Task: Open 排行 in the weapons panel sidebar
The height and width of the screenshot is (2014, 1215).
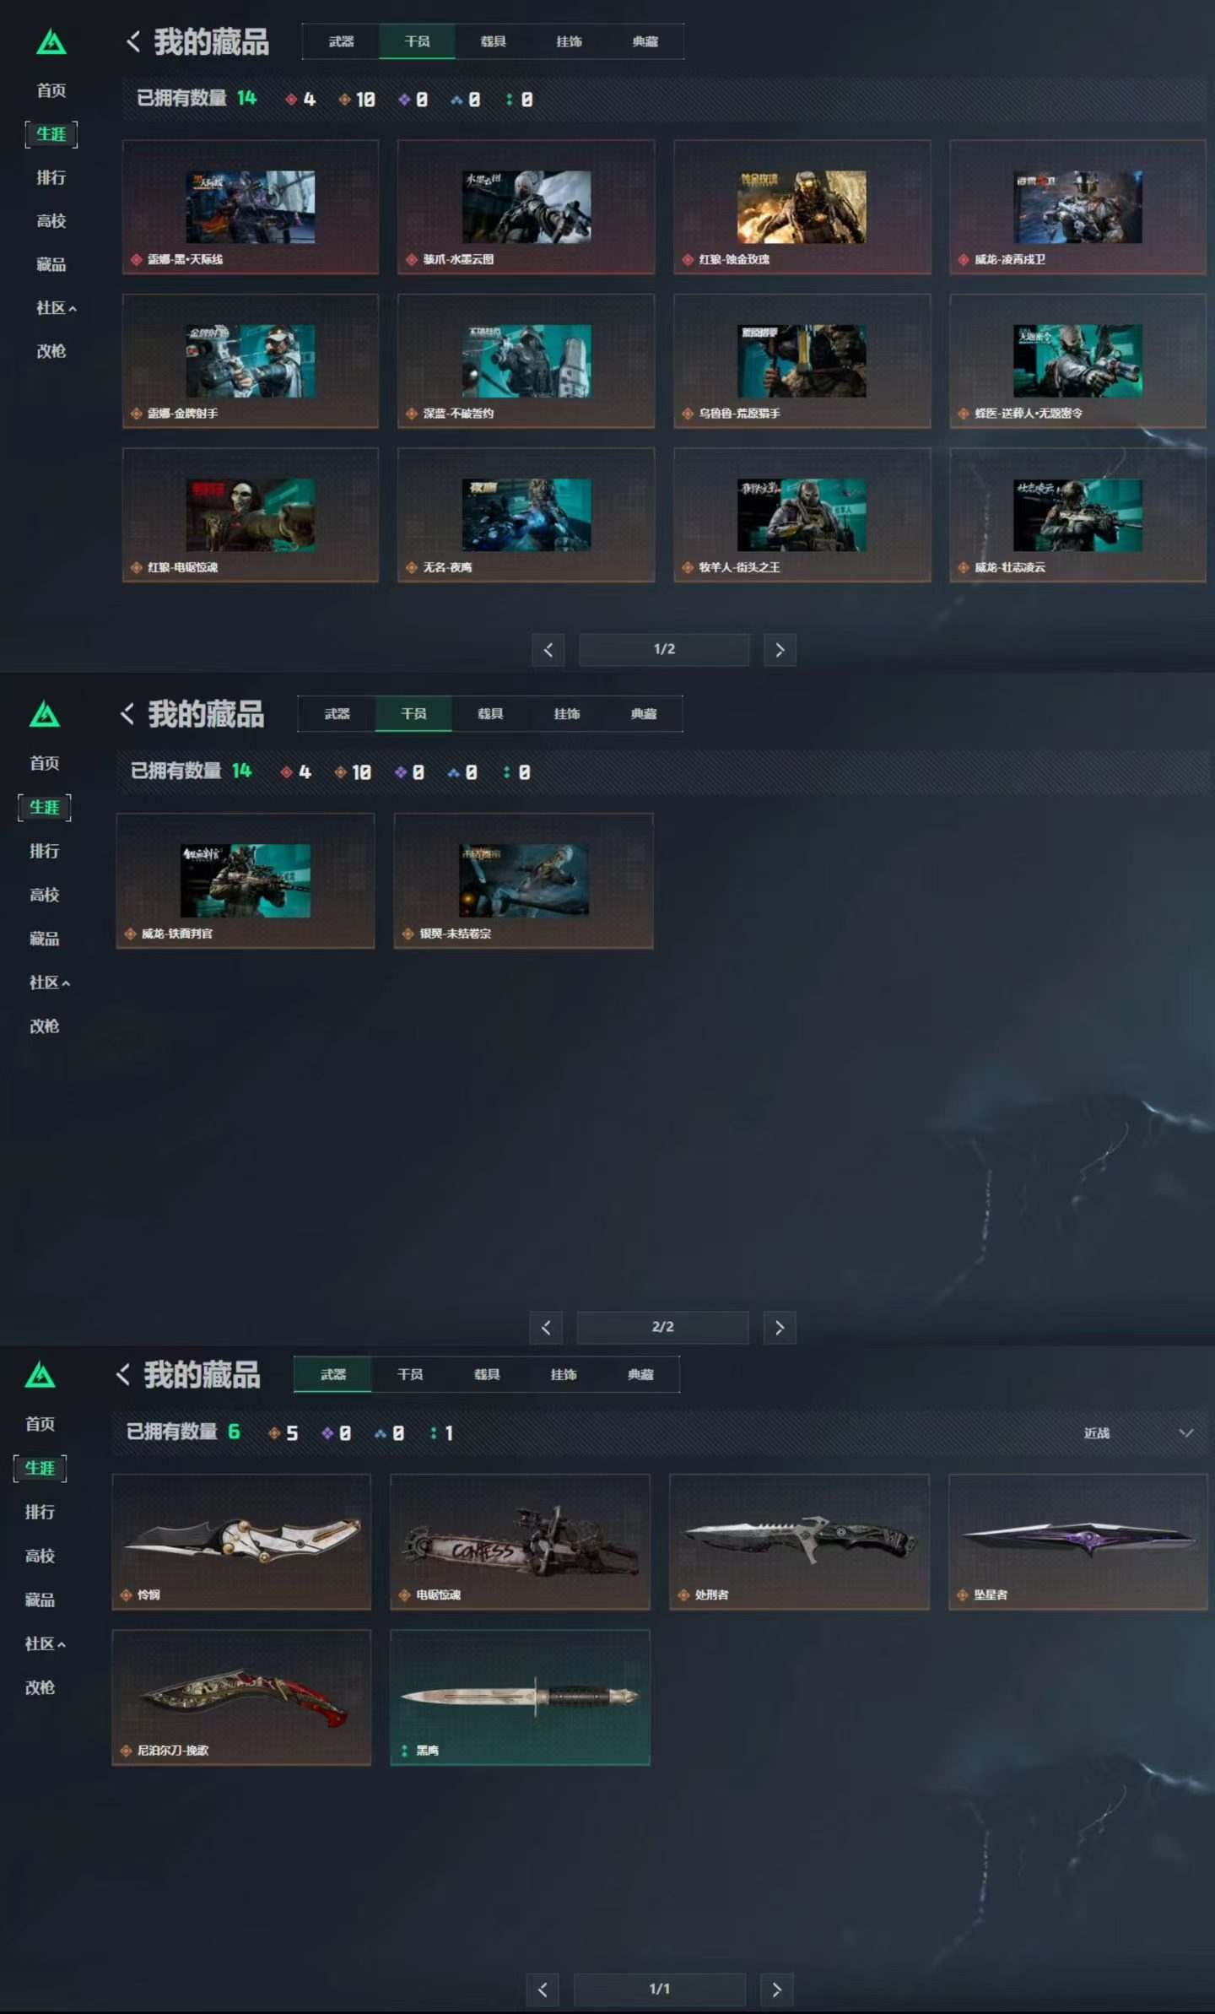Action: 40,1512
